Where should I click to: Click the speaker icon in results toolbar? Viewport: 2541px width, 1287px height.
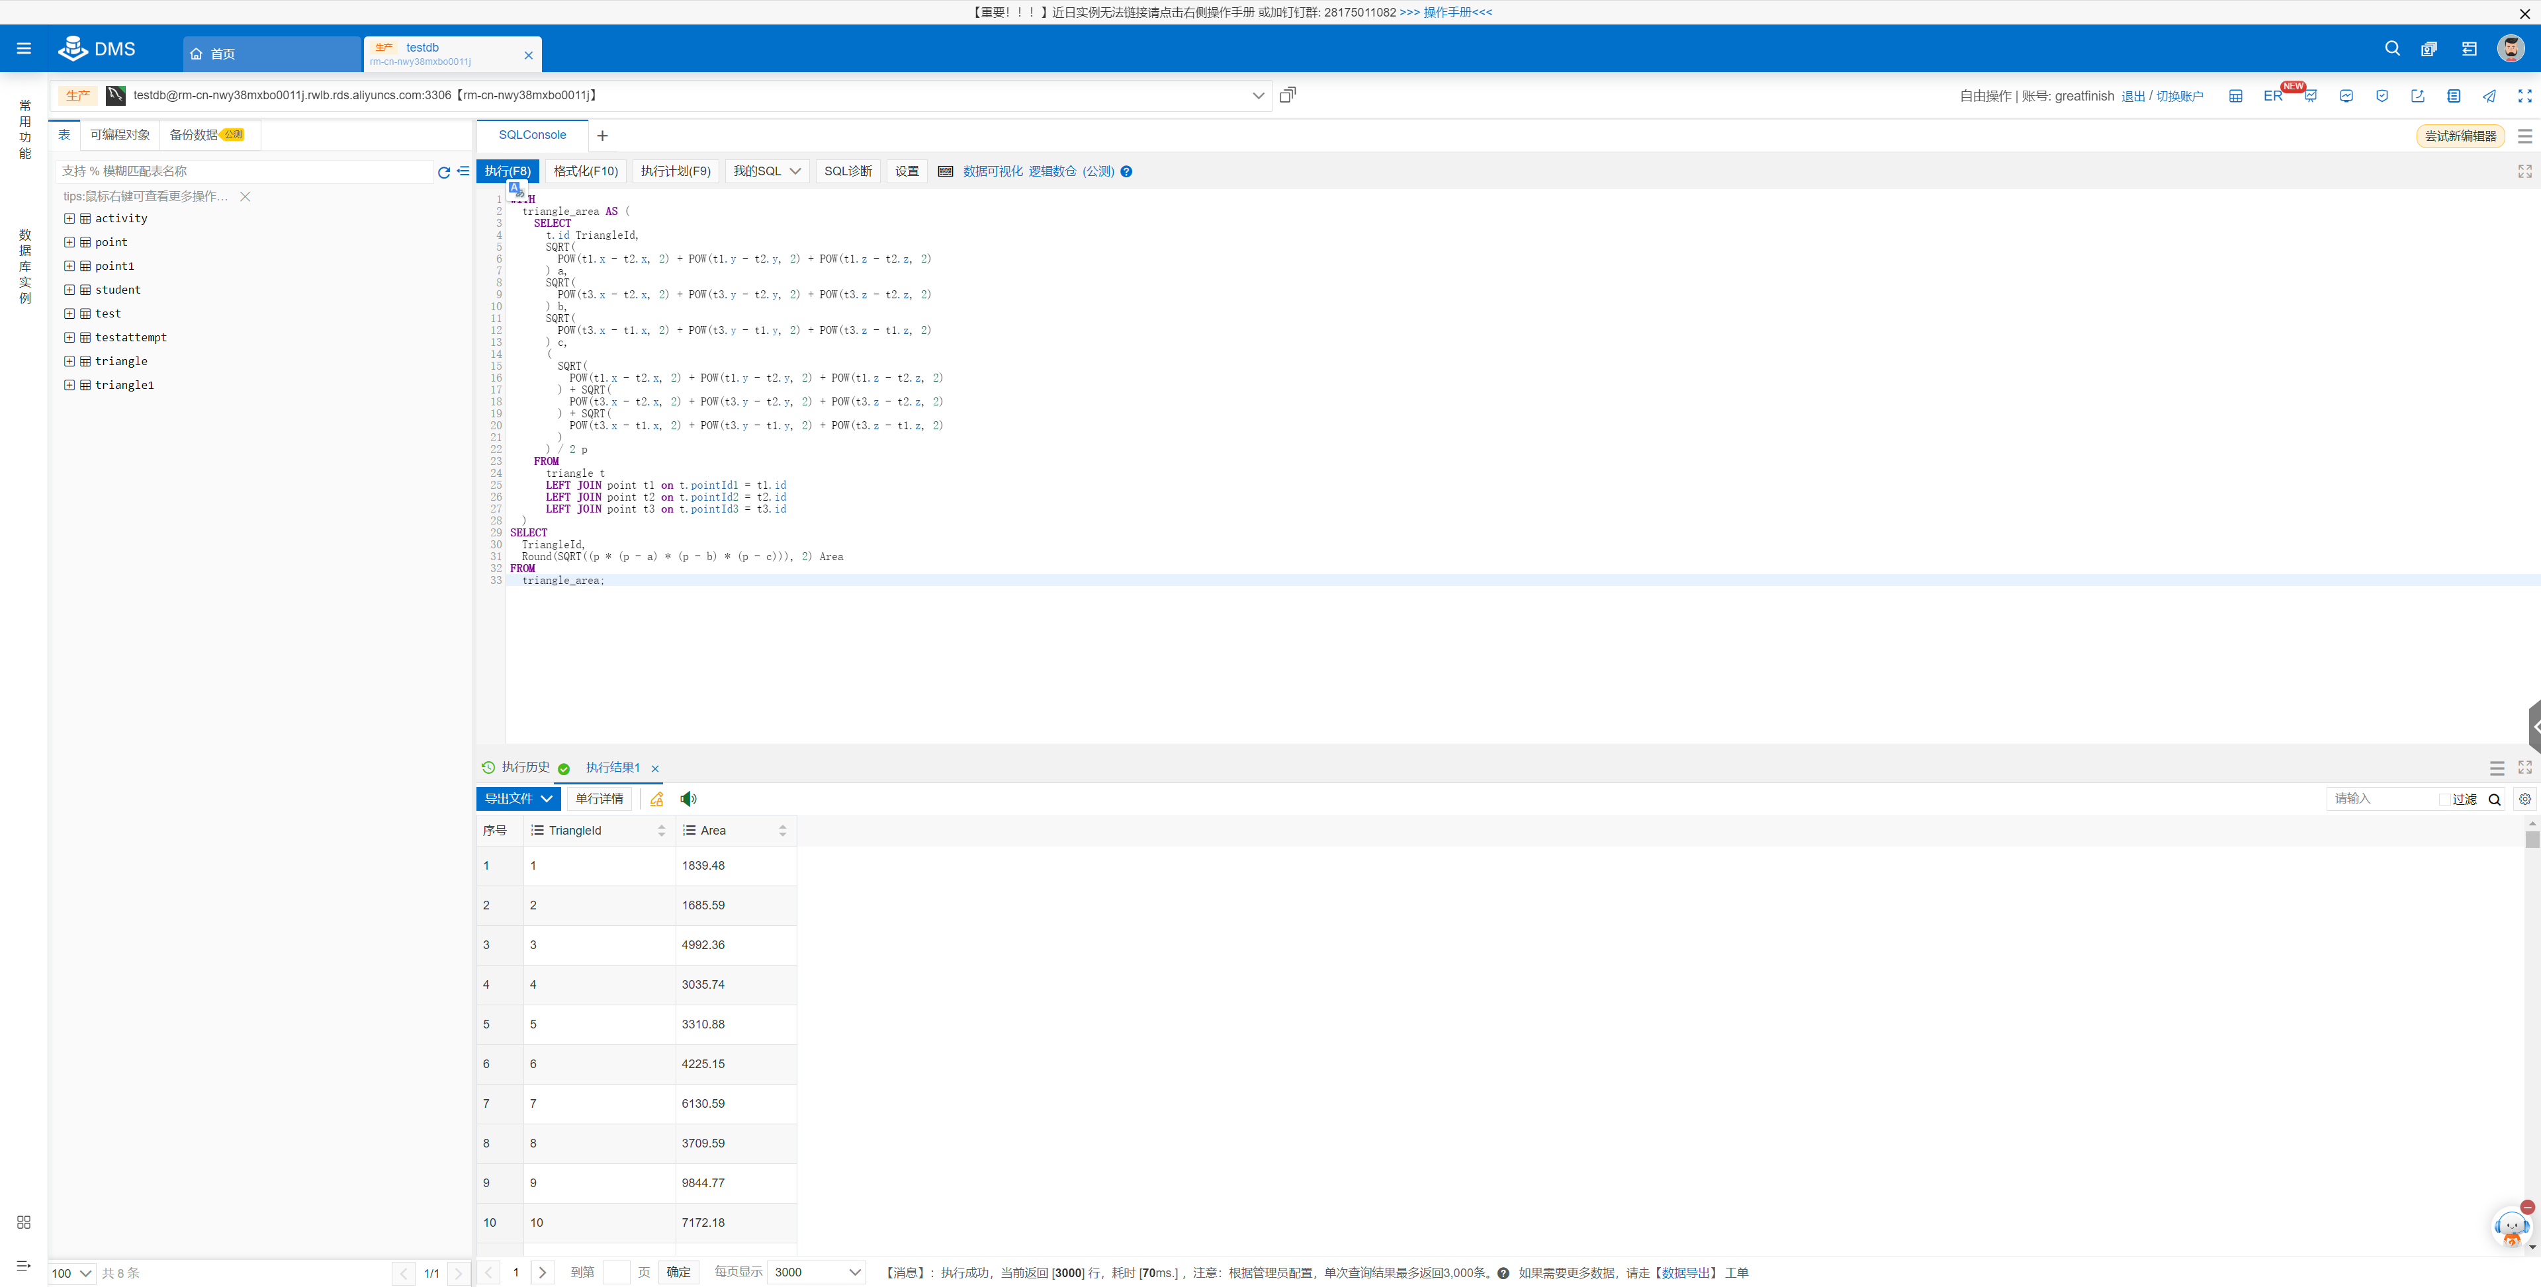[688, 799]
